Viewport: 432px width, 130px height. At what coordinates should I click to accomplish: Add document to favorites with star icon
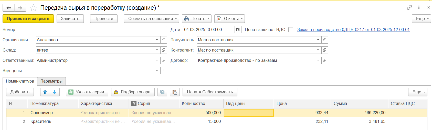point(33,8)
